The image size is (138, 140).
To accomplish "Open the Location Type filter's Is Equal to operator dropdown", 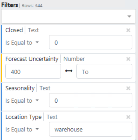I will click(x=22, y=129).
